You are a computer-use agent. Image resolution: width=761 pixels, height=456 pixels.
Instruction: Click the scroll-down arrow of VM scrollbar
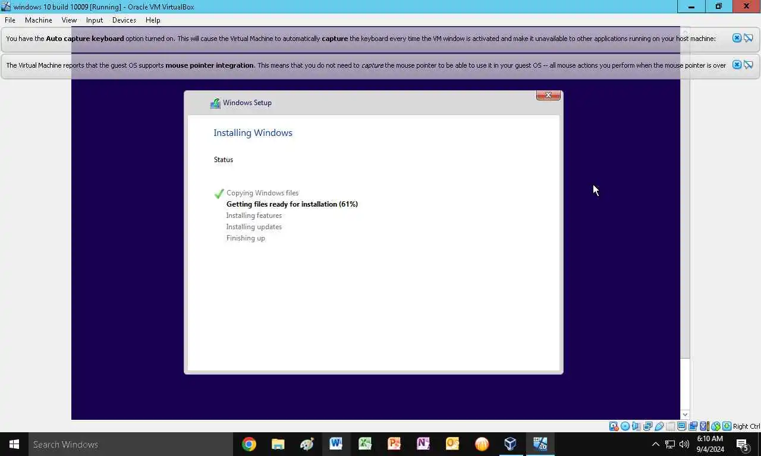[685, 414]
